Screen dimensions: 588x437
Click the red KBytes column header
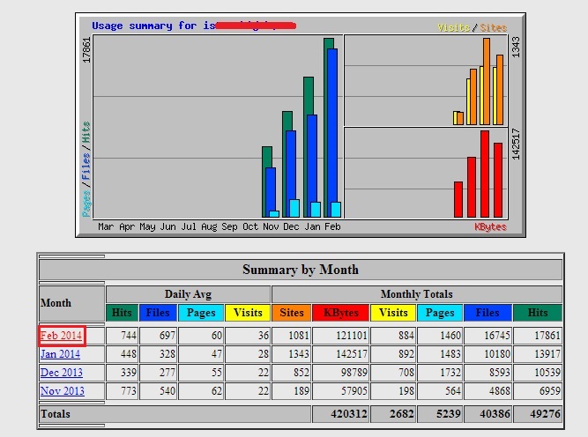click(340, 313)
